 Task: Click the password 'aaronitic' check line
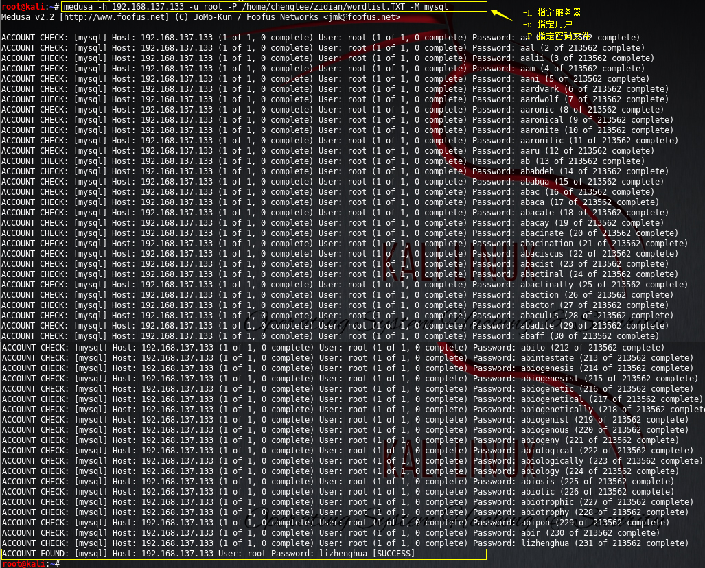click(x=340, y=141)
